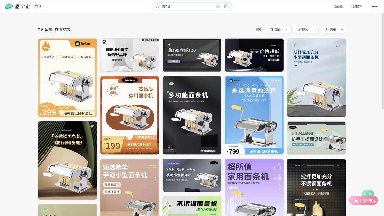The image size is (384, 216).
Task: Click the color wheel filter icon
Action: coord(272,30)
